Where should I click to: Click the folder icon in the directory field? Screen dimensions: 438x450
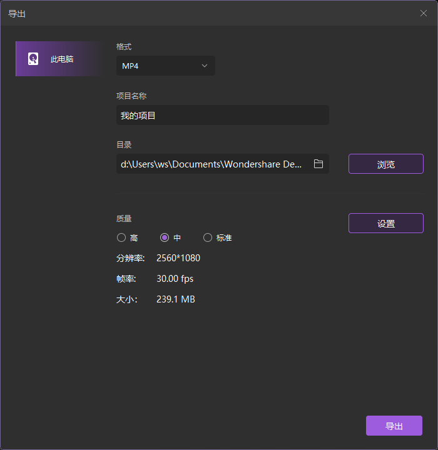click(x=318, y=164)
